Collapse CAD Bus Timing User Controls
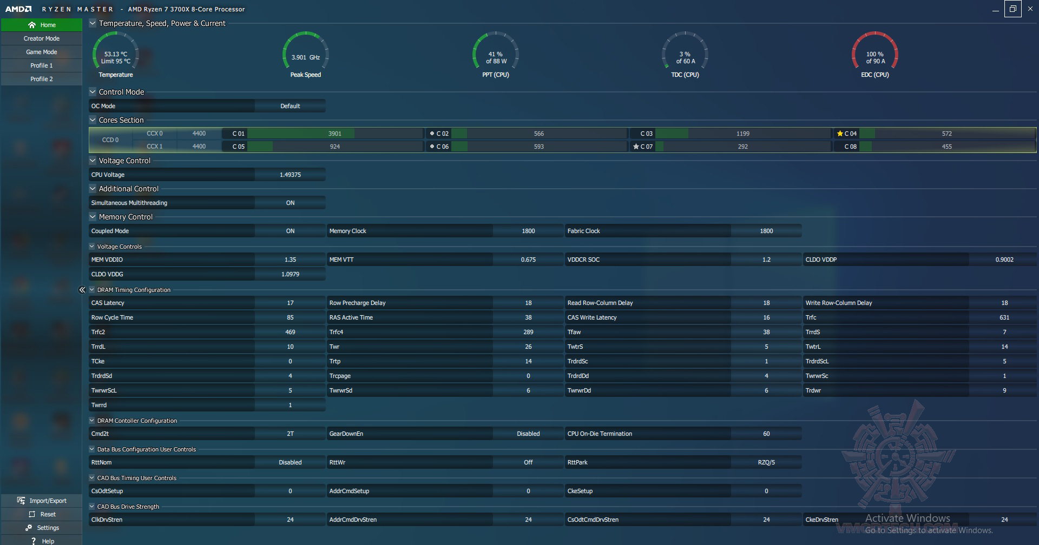This screenshot has height=545, width=1039. click(x=92, y=478)
